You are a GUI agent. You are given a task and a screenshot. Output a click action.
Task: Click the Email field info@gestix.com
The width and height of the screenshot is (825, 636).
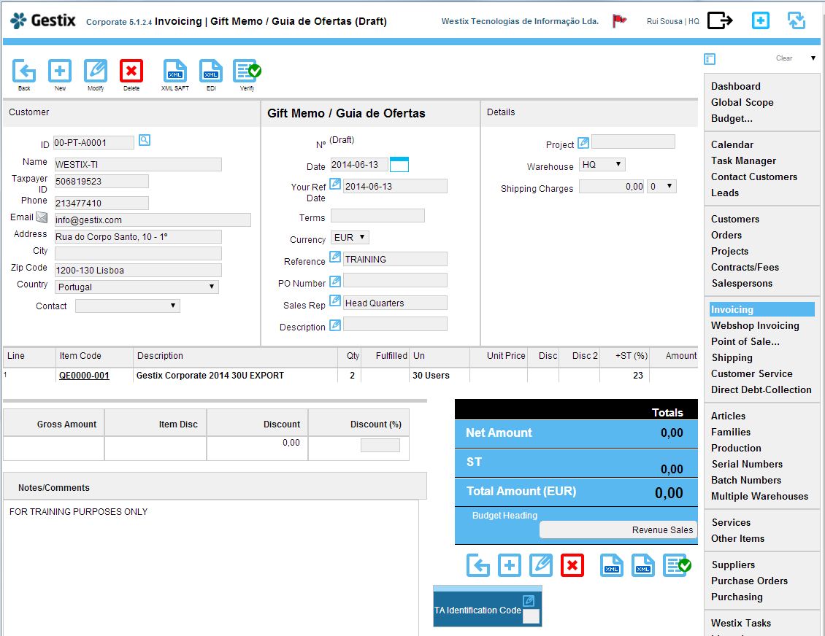tap(153, 220)
